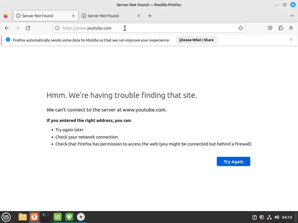This screenshot has width=298, height=223.
Task: Maximize the Firefox window
Action: 285,5
